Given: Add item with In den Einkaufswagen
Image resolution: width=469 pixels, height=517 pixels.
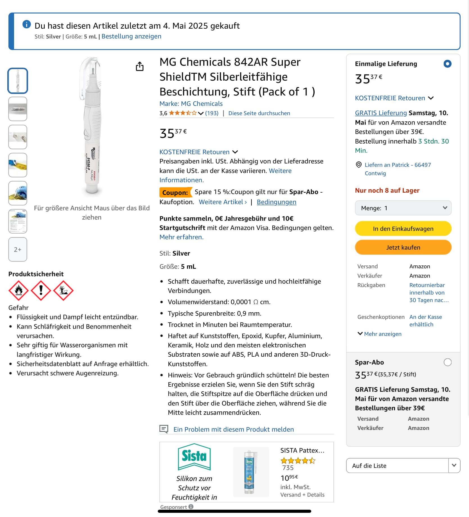Looking at the screenshot, I should coord(403,229).
